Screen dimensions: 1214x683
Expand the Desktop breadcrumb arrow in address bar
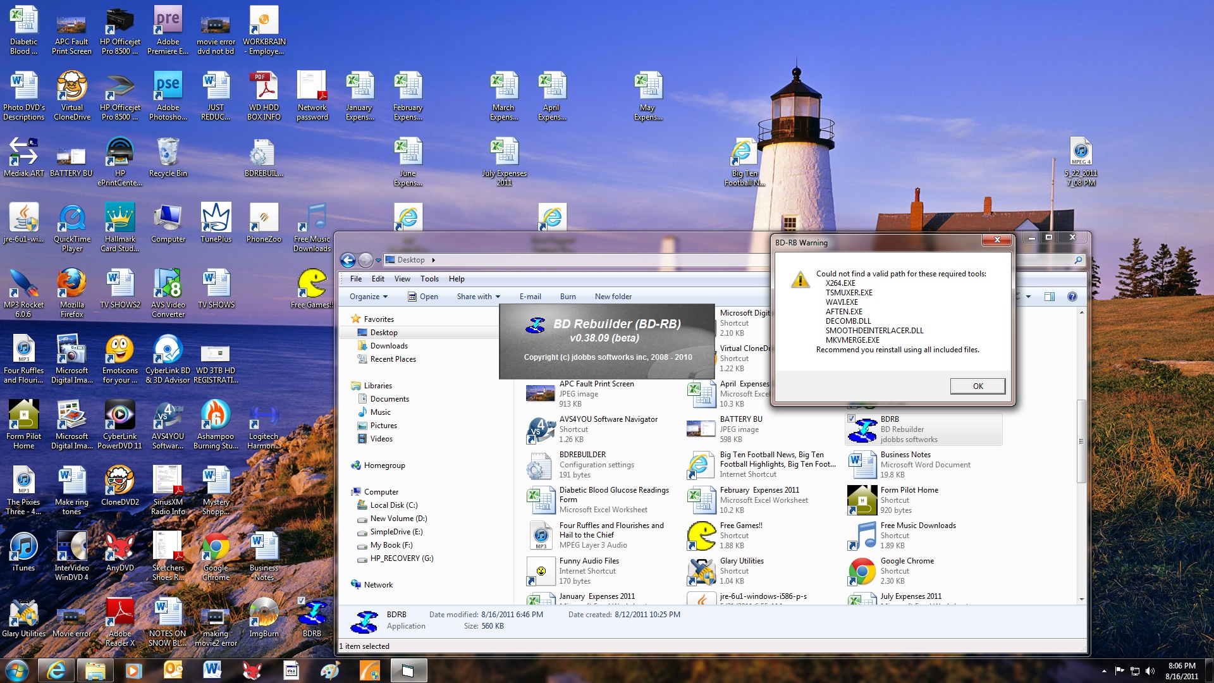(x=433, y=260)
